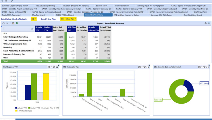Click the save icon in report toolbar

tap(7, 23)
